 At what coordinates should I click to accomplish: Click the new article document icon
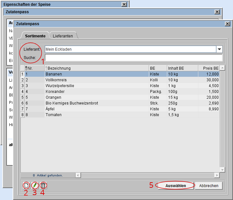[26, 185]
